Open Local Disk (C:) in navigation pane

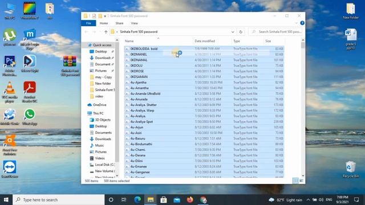tap(105, 165)
